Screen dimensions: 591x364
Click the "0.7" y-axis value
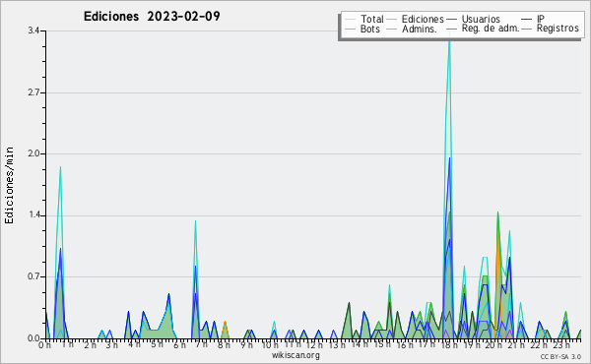coord(33,276)
